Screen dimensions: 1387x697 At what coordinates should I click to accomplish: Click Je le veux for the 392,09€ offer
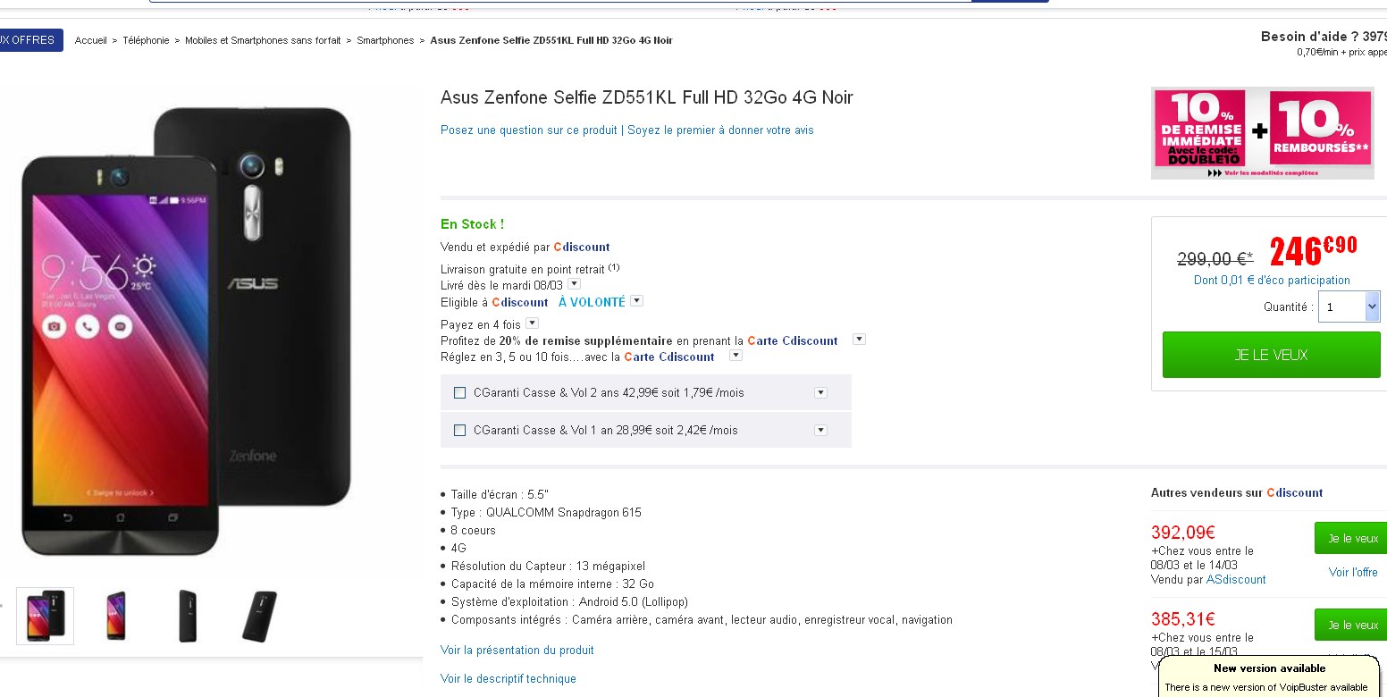pos(1350,538)
